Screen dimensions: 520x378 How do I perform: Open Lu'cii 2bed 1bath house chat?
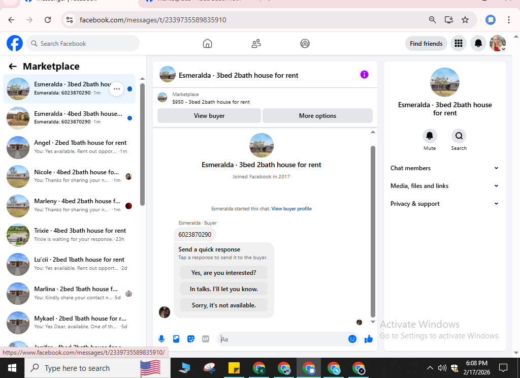pyautogui.click(x=69, y=264)
